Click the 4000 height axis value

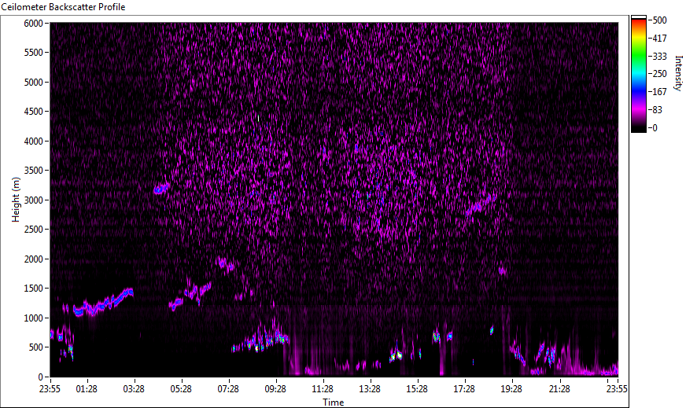click(34, 142)
